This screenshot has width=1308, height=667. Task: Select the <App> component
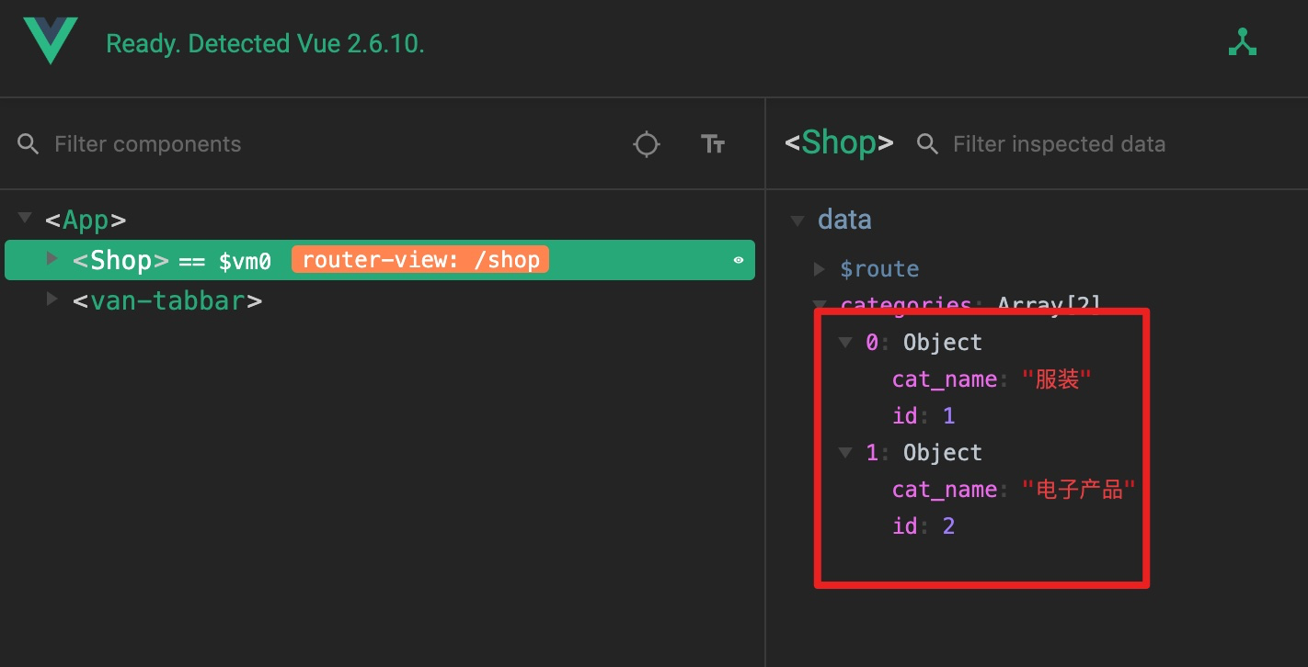(86, 220)
